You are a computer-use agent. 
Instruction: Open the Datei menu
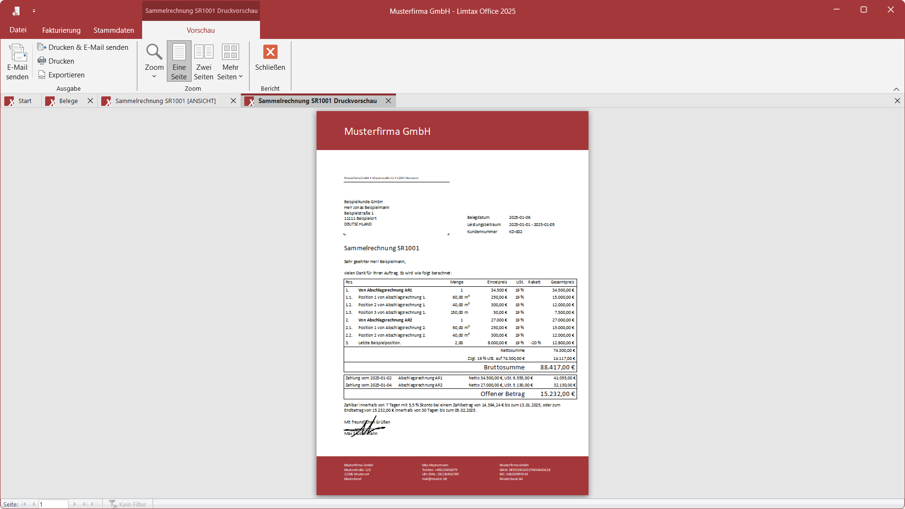pyautogui.click(x=18, y=30)
